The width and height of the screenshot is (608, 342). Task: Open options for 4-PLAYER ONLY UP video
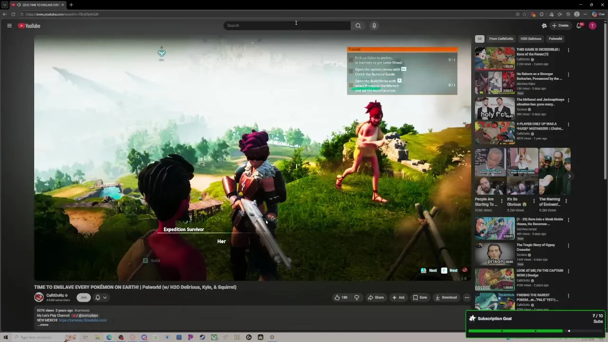[x=568, y=124]
